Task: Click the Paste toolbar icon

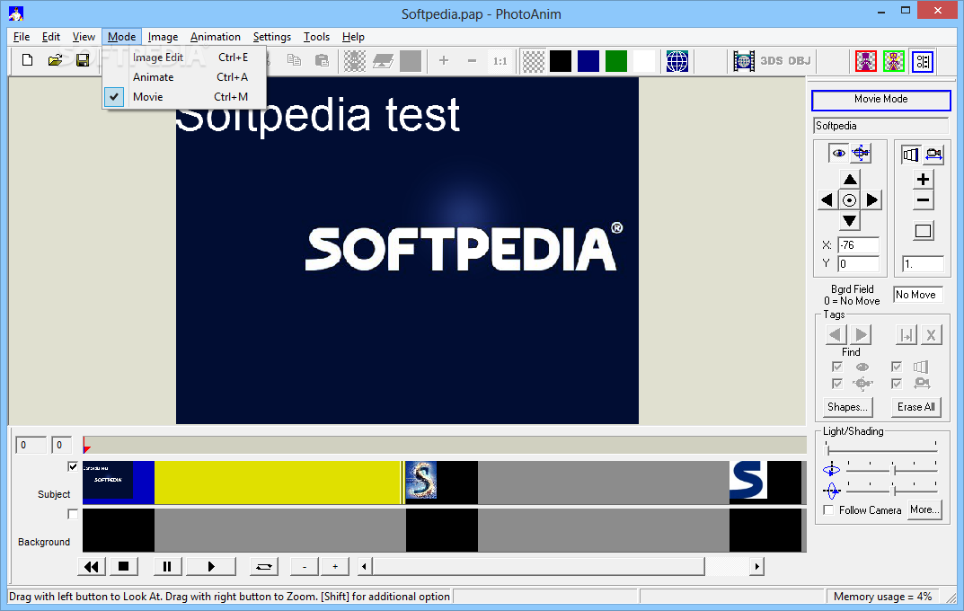Action: click(322, 60)
